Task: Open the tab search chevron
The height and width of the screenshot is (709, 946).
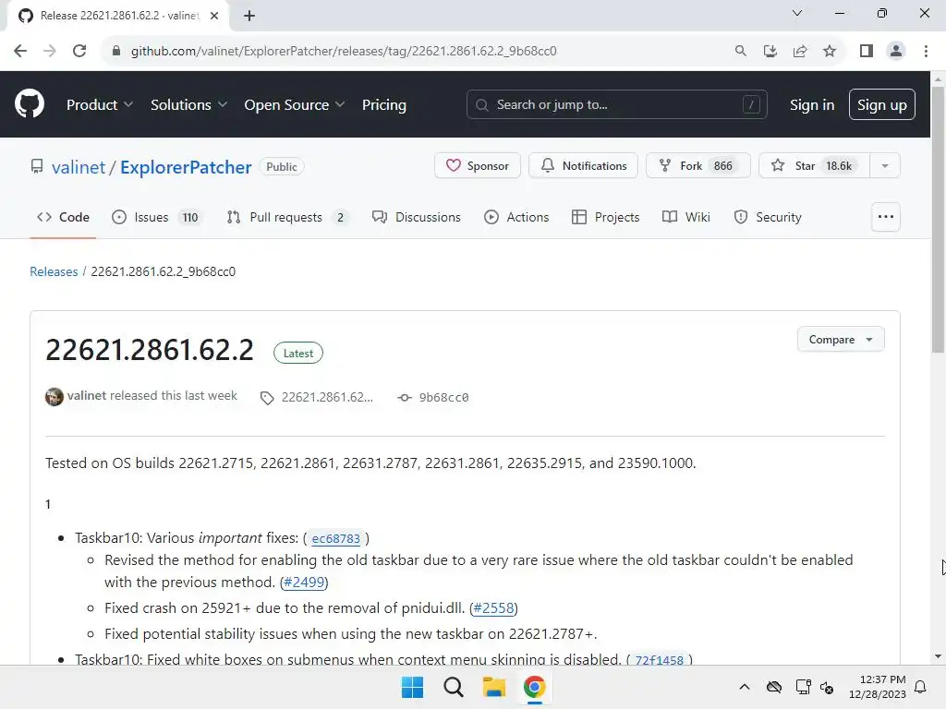Action: tap(797, 13)
